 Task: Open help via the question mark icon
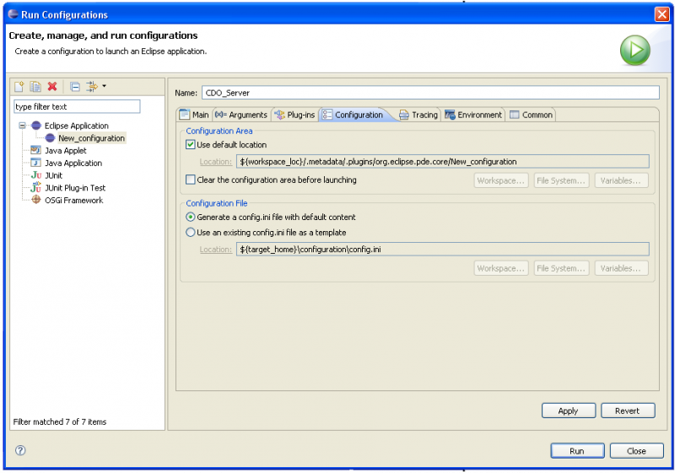pos(20,450)
